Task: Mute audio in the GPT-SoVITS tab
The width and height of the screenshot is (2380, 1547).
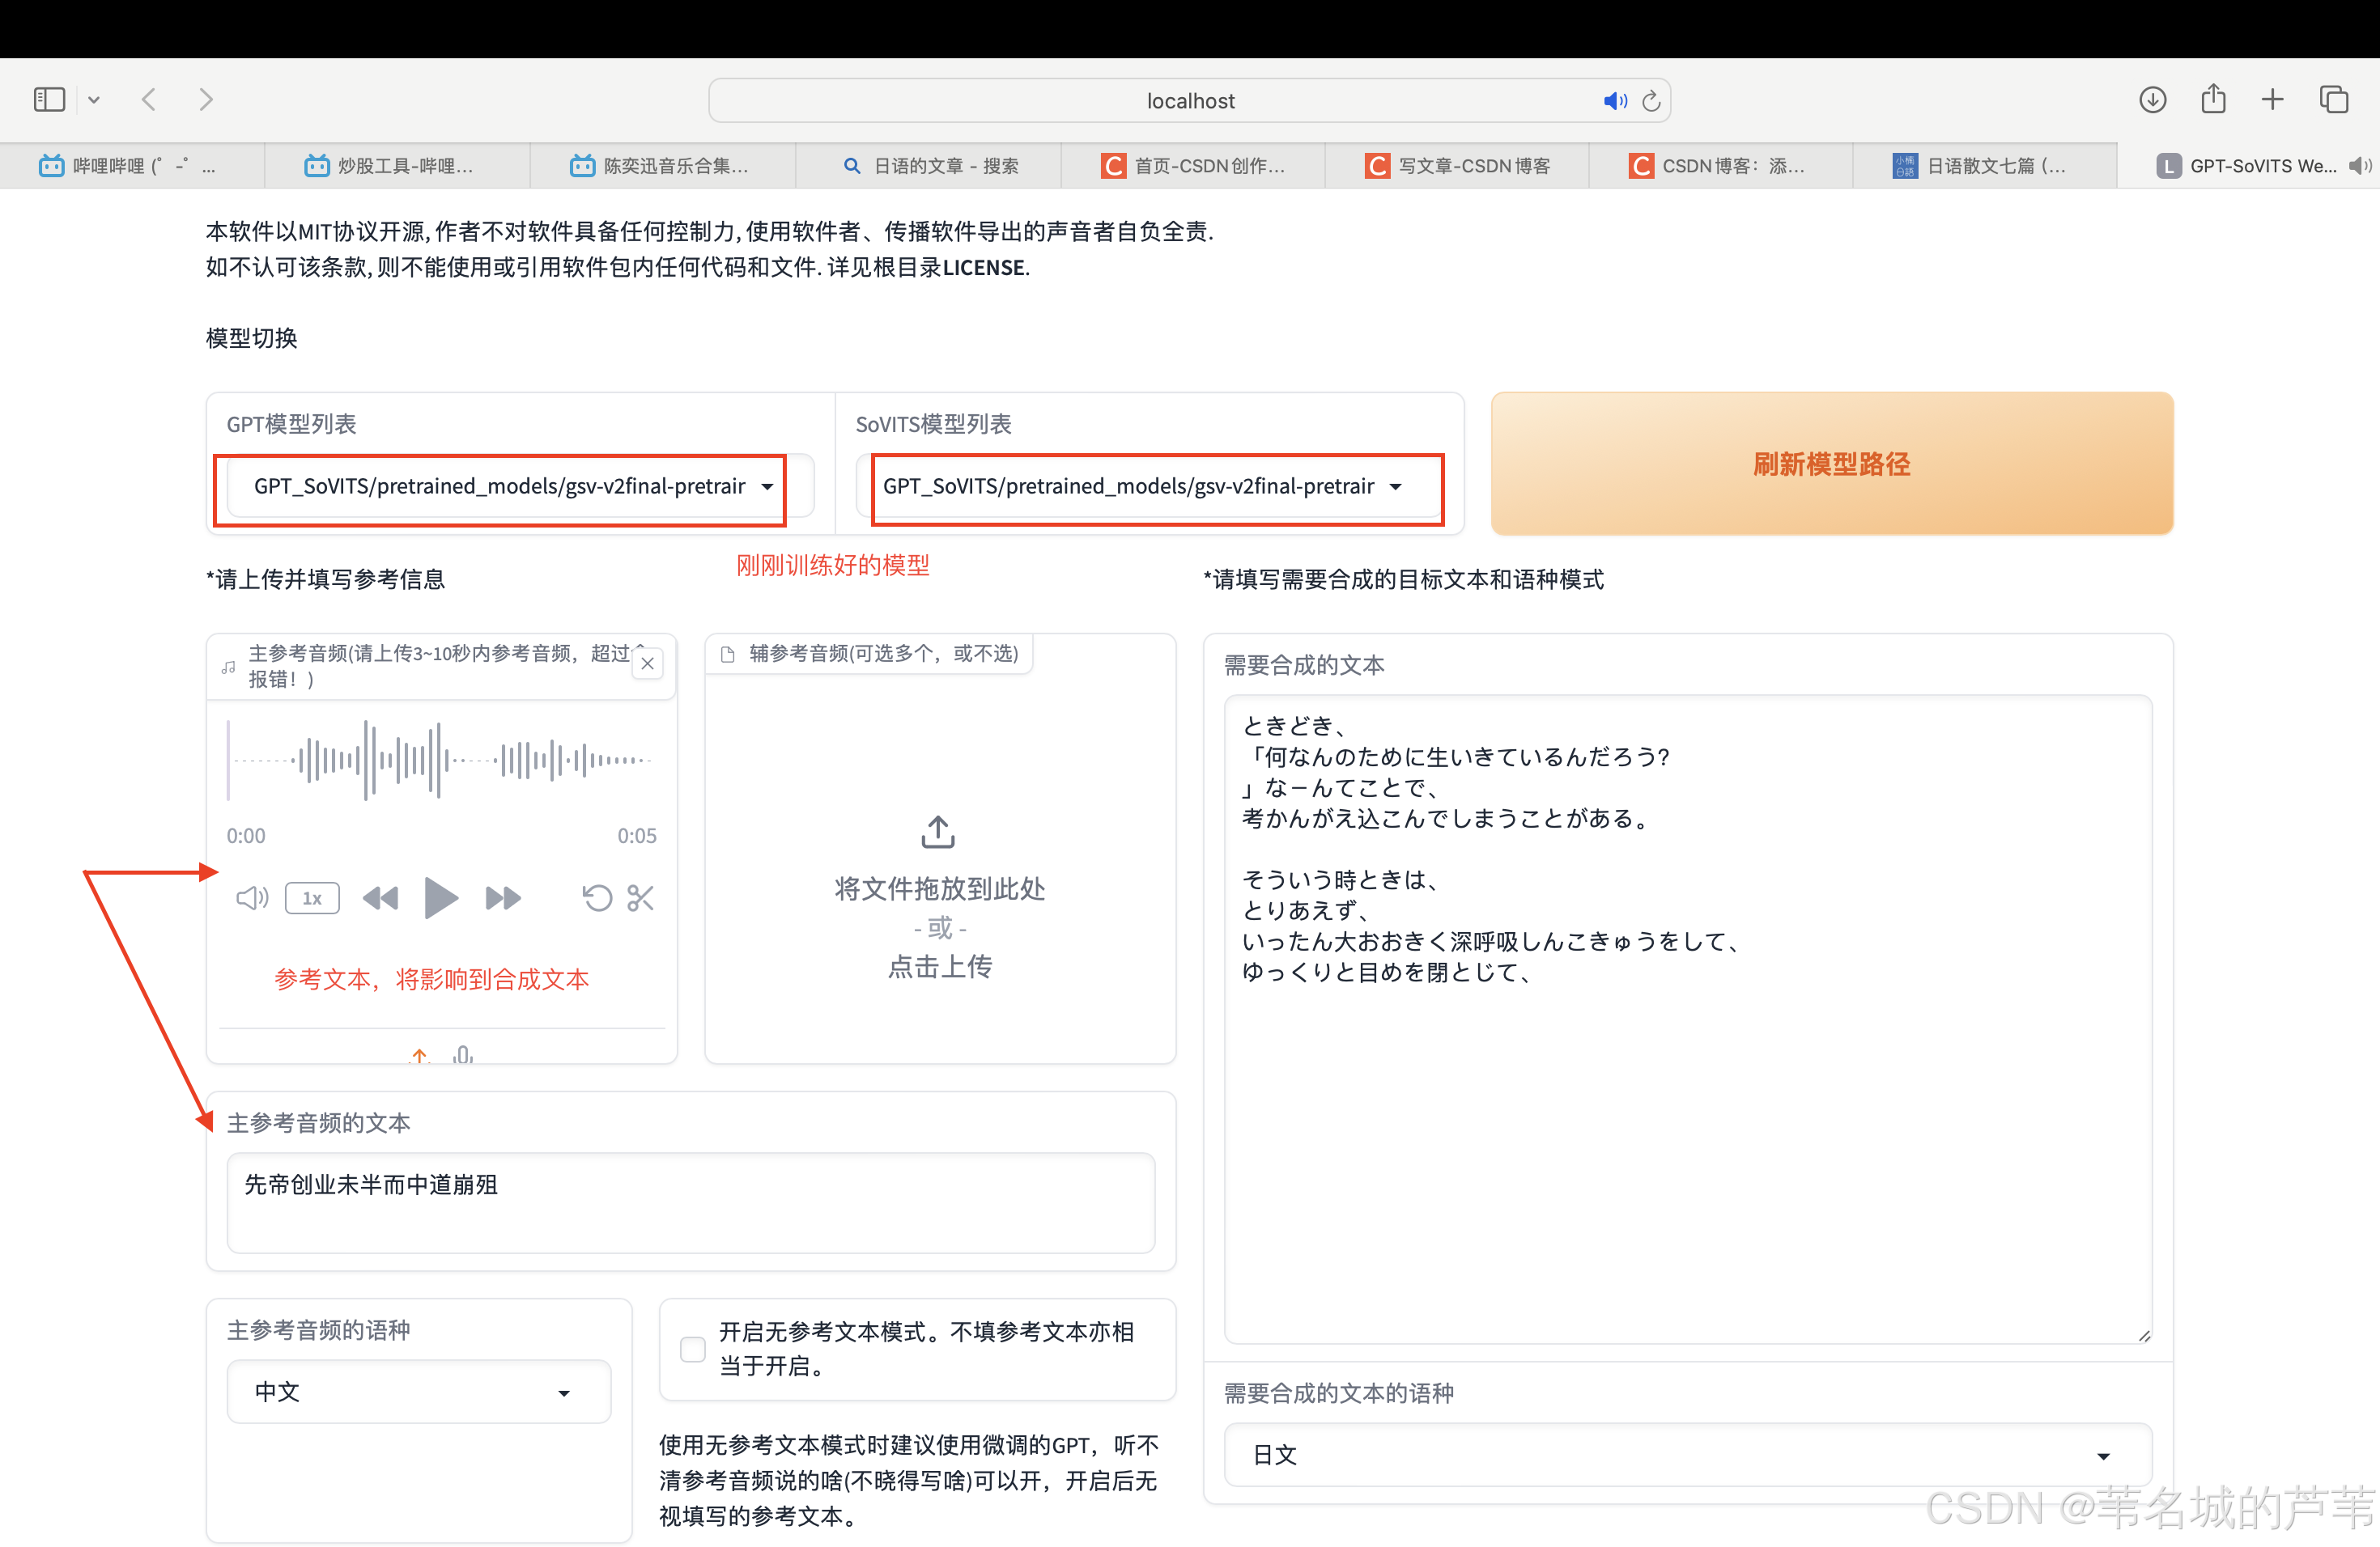Action: click(2359, 166)
